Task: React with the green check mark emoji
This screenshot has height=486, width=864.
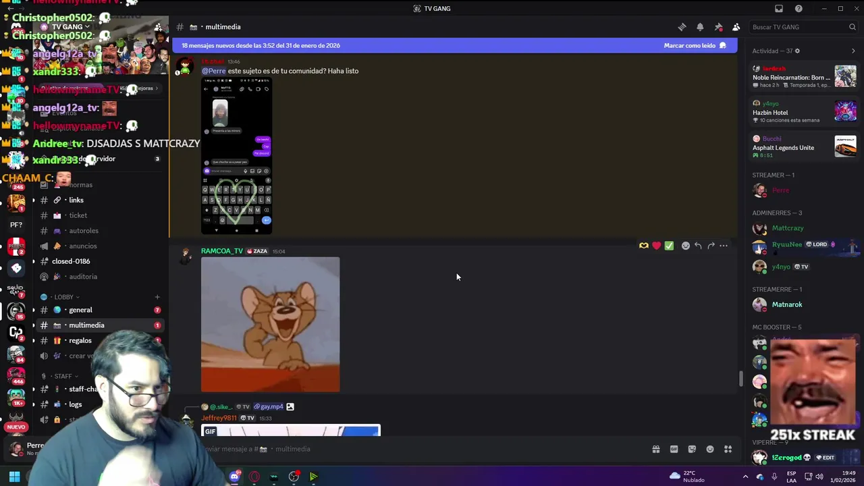Action: coord(669,246)
